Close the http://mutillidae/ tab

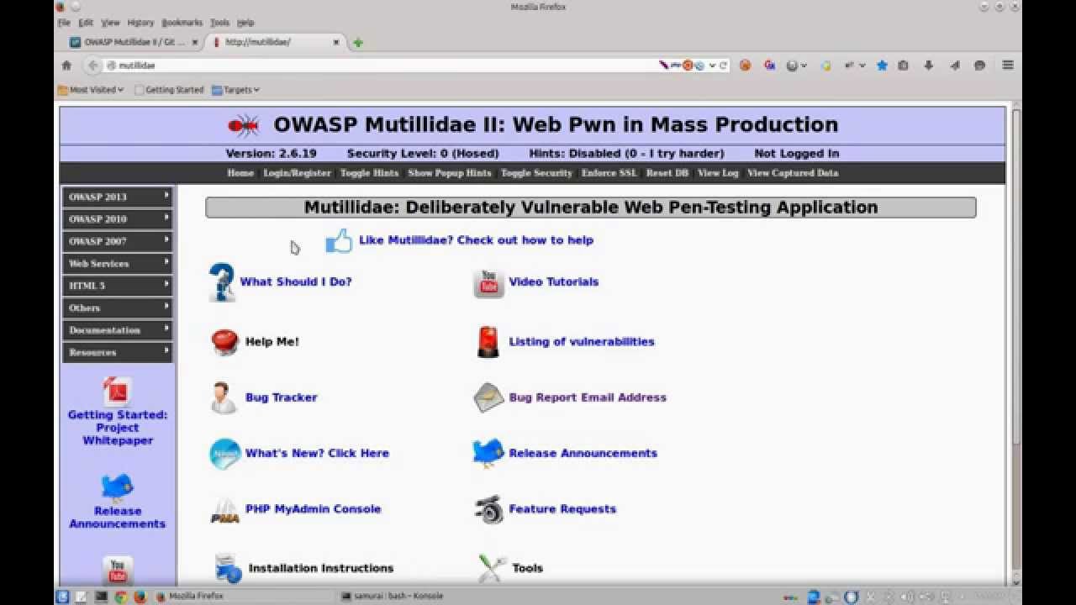pyautogui.click(x=337, y=42)
